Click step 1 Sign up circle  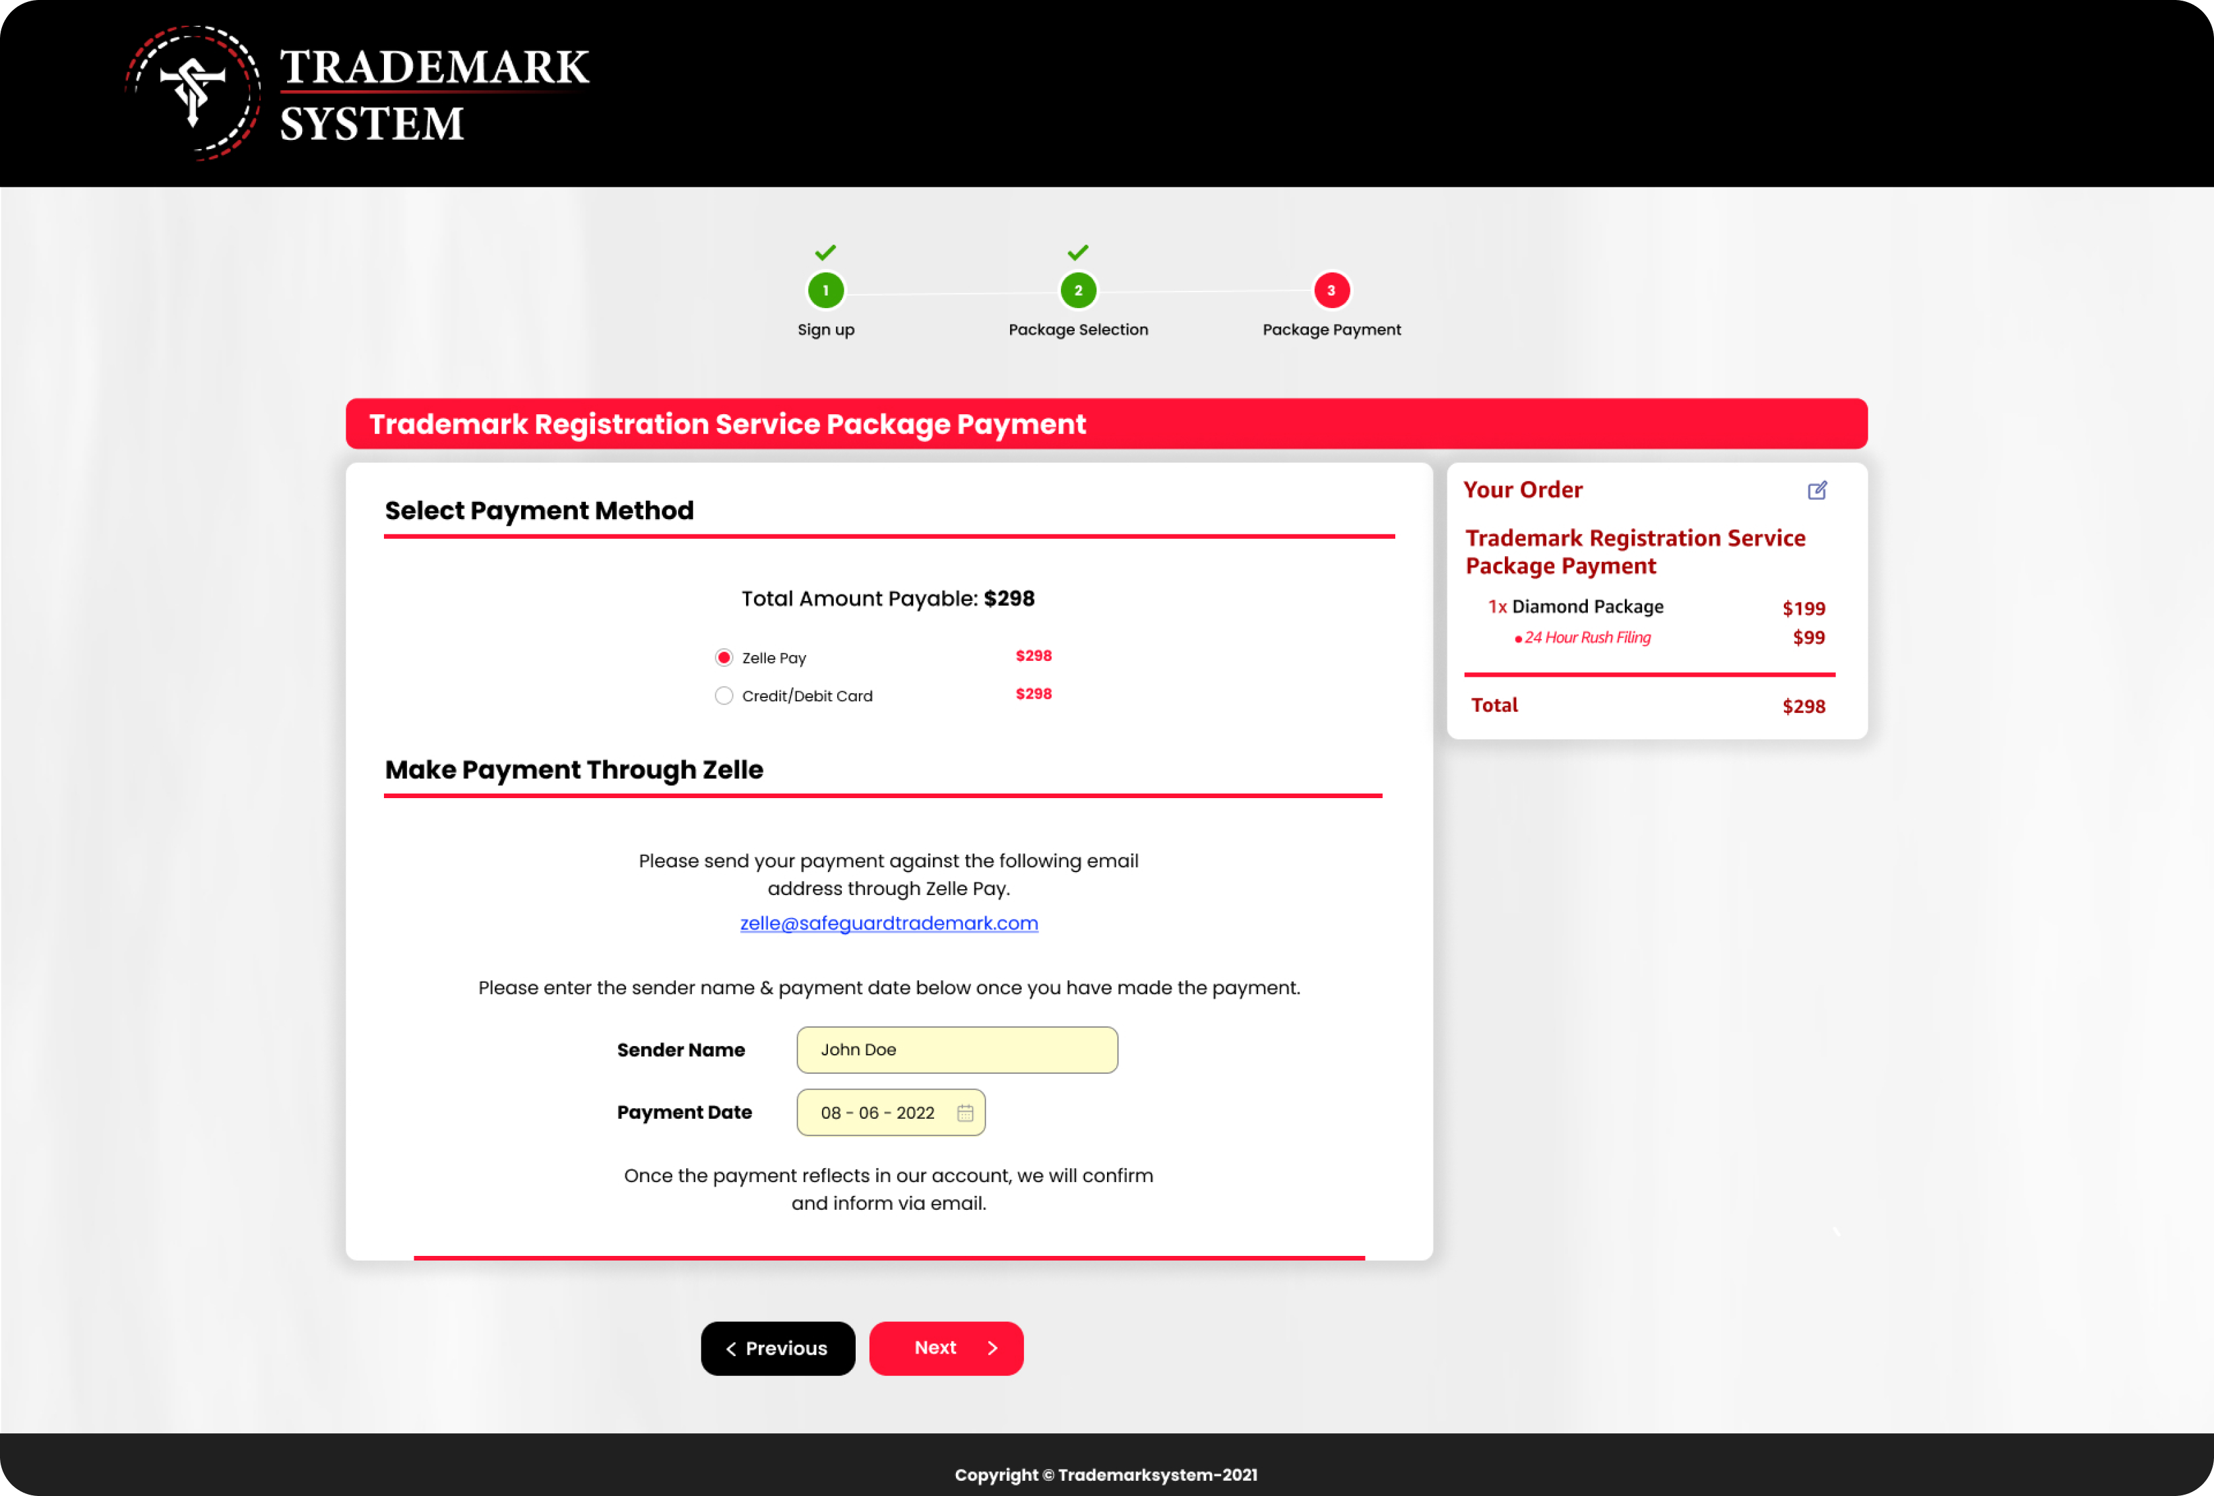coord(825,290)
